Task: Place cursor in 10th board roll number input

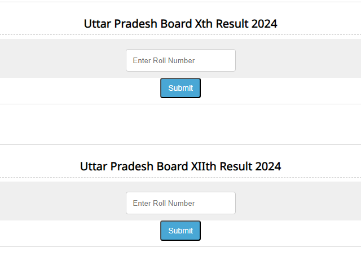Action: tap(180, 60)
